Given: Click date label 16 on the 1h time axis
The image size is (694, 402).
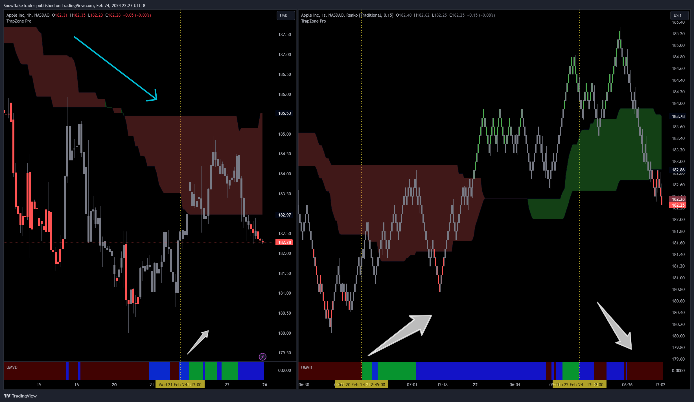Looking at the screenshot, I should 76,385.
